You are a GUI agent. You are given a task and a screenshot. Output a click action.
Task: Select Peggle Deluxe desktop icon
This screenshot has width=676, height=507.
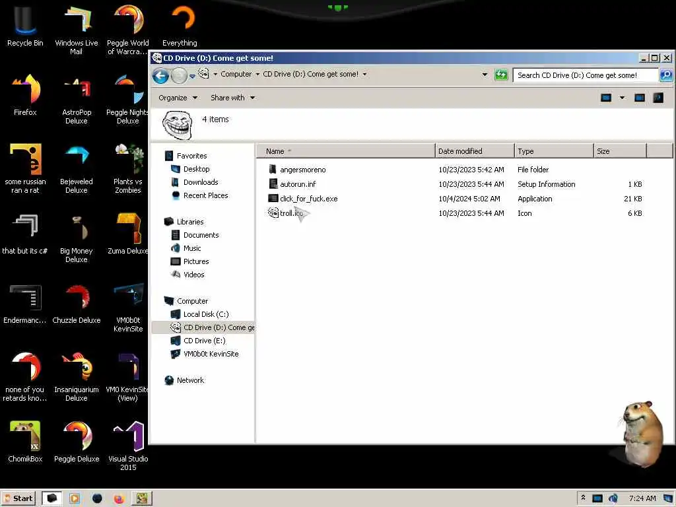[x=77, y=442]
